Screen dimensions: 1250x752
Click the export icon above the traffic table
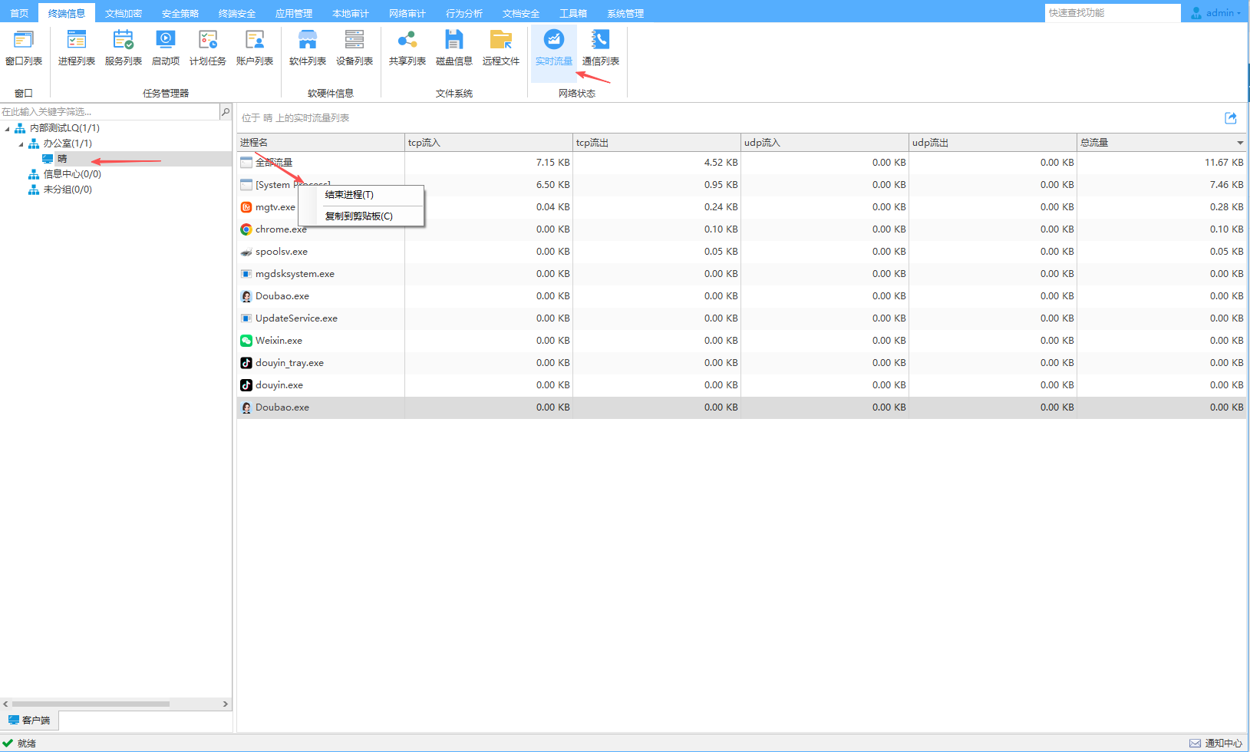(x=1231, y=118)
